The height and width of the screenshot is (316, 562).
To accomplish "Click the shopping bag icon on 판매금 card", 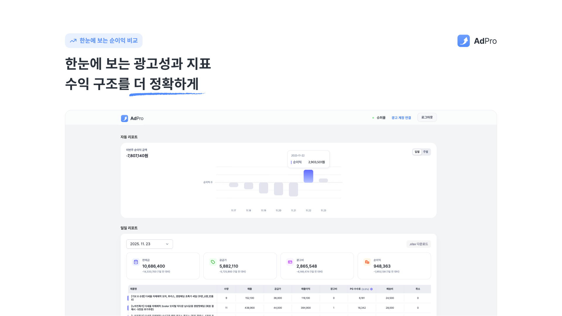I will click(136, 262).
